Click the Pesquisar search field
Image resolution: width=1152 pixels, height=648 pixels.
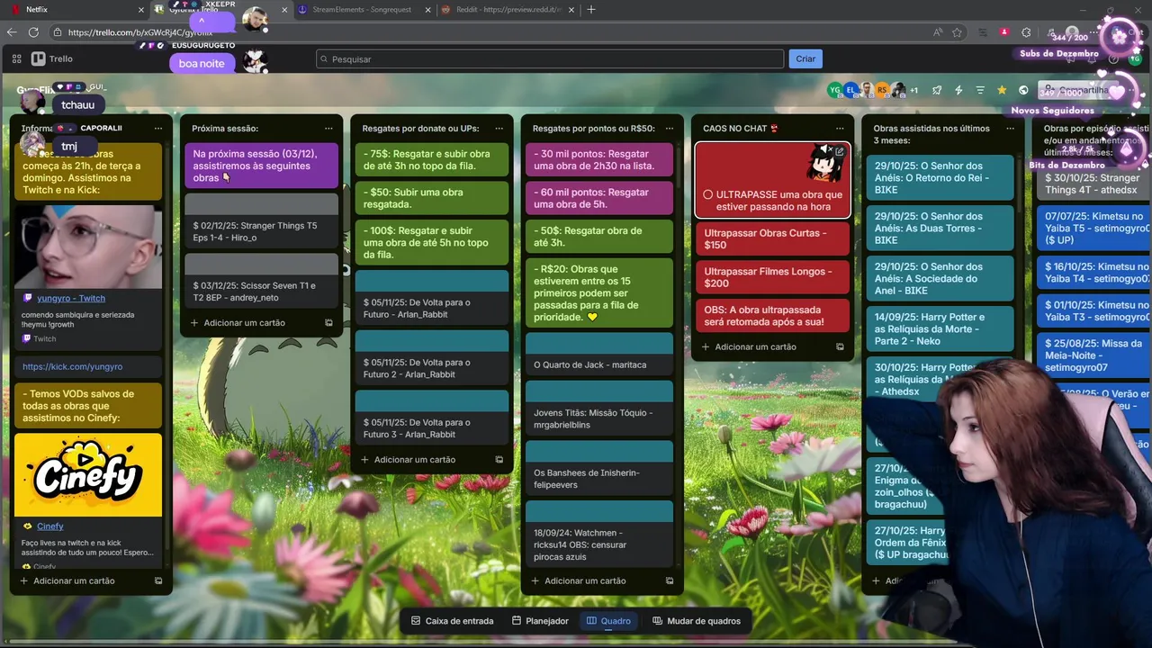tap(550, 58)
